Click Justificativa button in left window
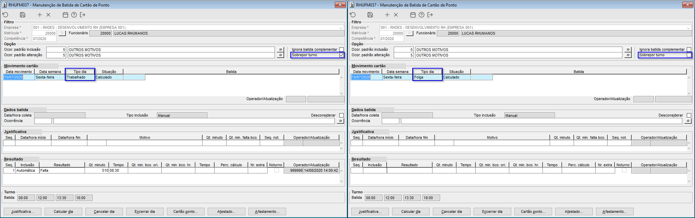Screen dimensions: 695x218 point(22,211)
